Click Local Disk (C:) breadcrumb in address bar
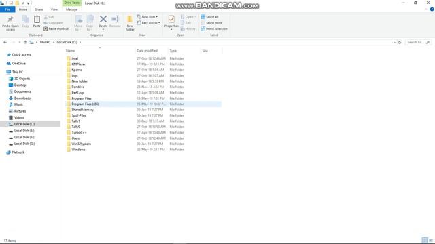Screen dimensions: 435x244 pos(67,42)
